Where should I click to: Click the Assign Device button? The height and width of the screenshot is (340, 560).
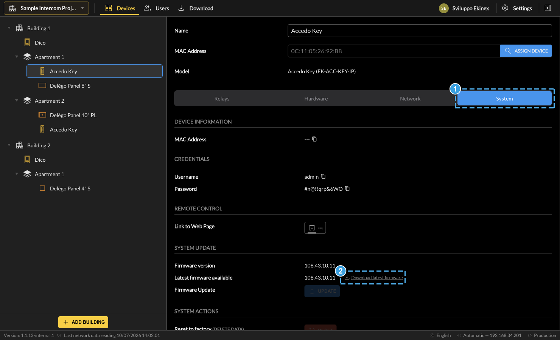[526, 51]
